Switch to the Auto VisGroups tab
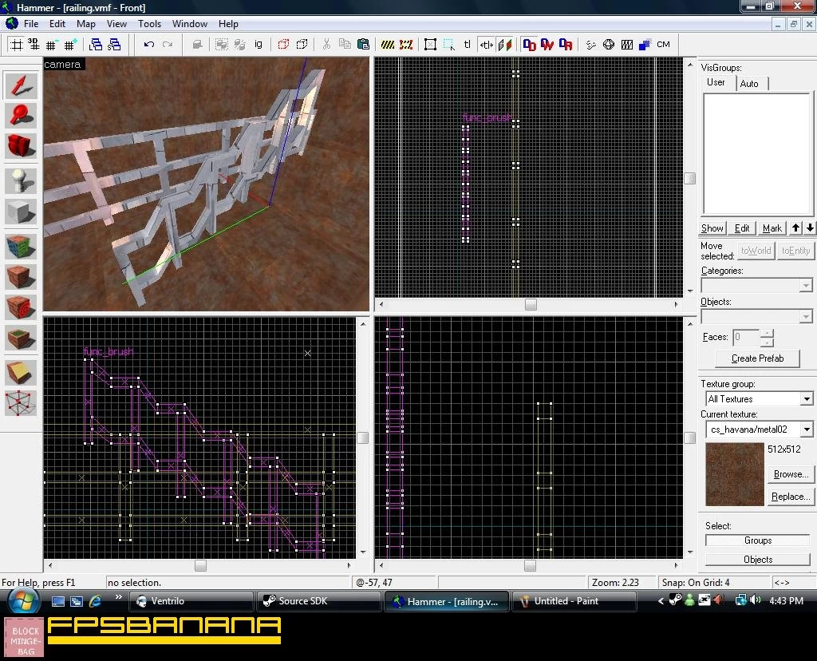Screen dimensions: 817x661 click(748, 83)
